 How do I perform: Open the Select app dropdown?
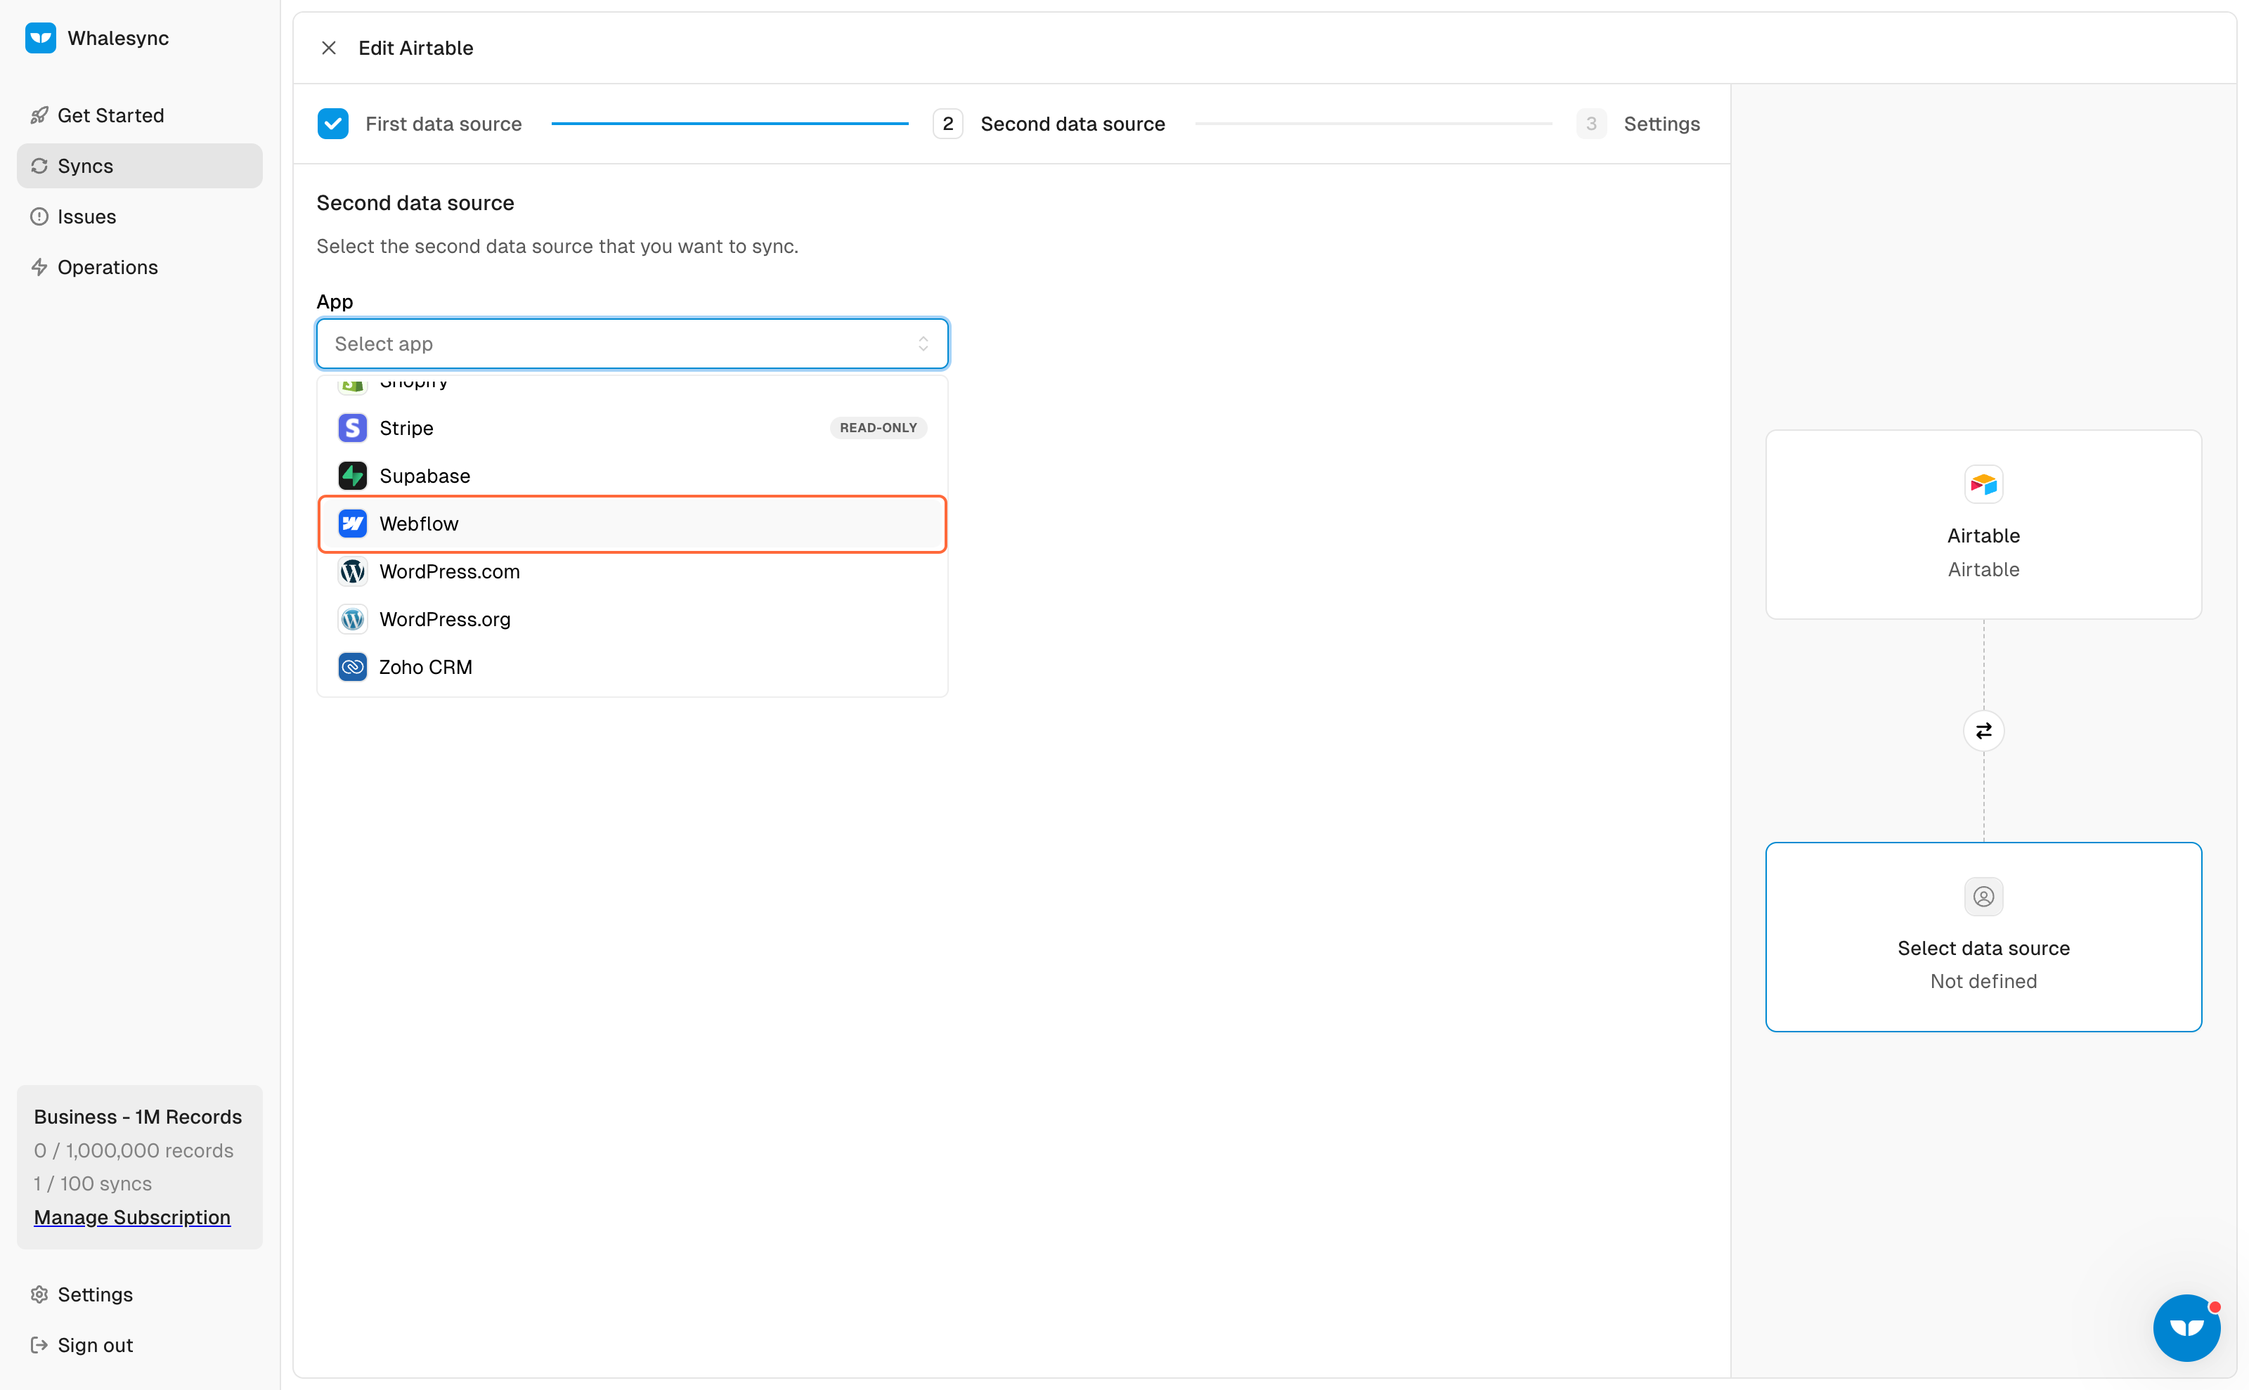(x=633, y=344)
